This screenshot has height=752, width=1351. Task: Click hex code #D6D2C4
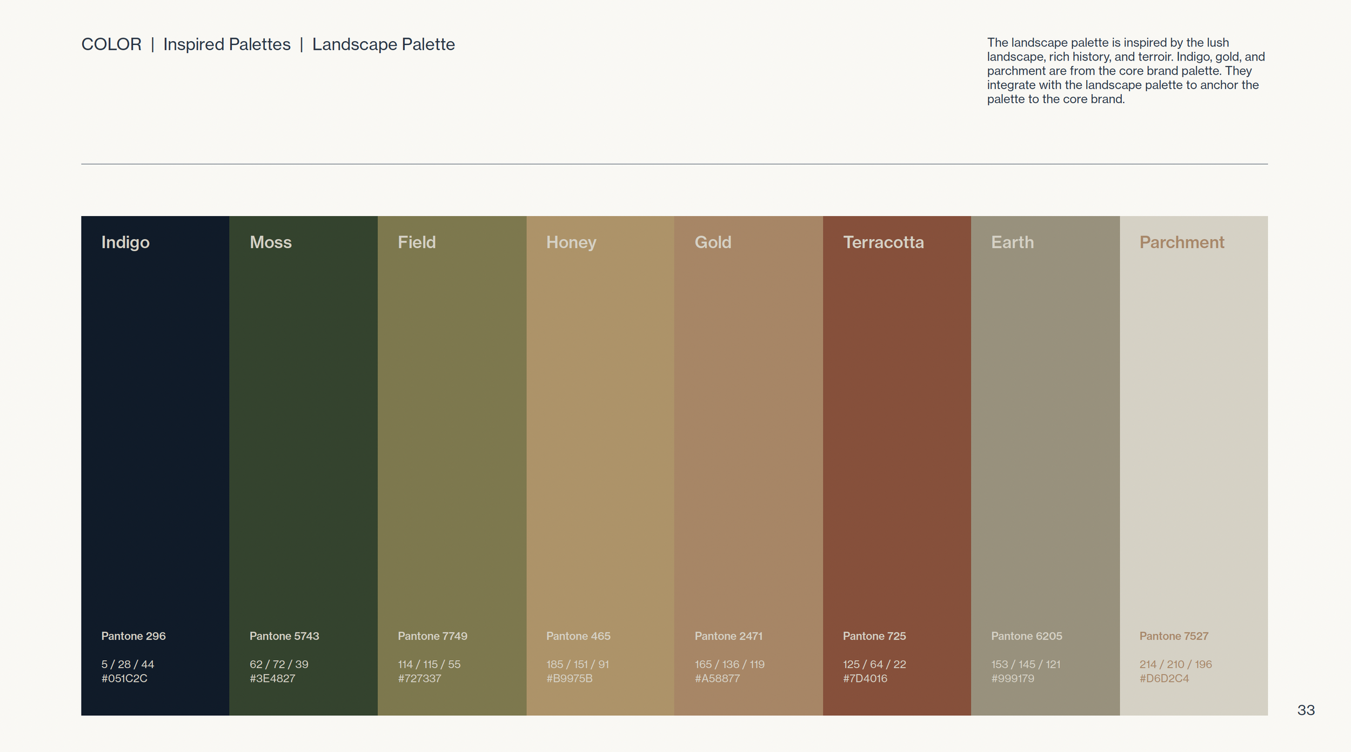pyautogui.click(x=1164, y=679)
